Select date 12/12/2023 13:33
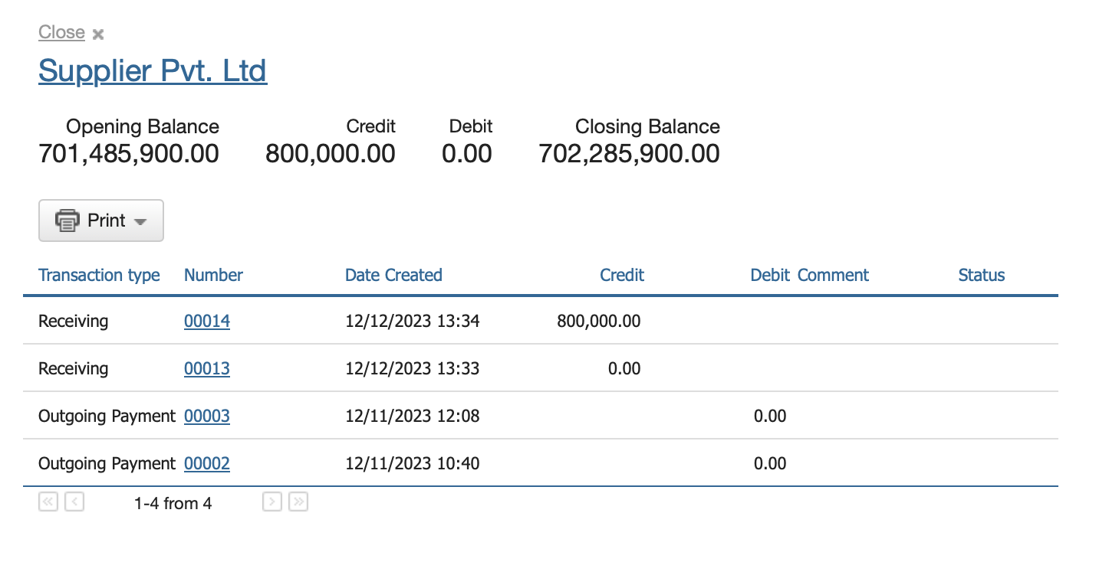The width and height of the screenshot is (1109, 562). tap(413, 369)
